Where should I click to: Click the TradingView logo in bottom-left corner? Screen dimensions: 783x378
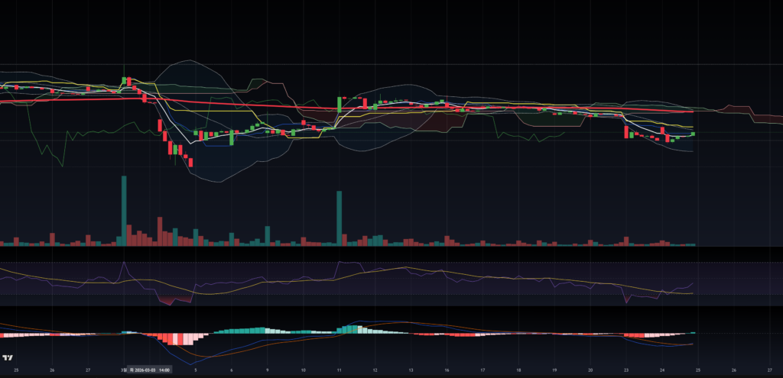click(x=8, y=357)
